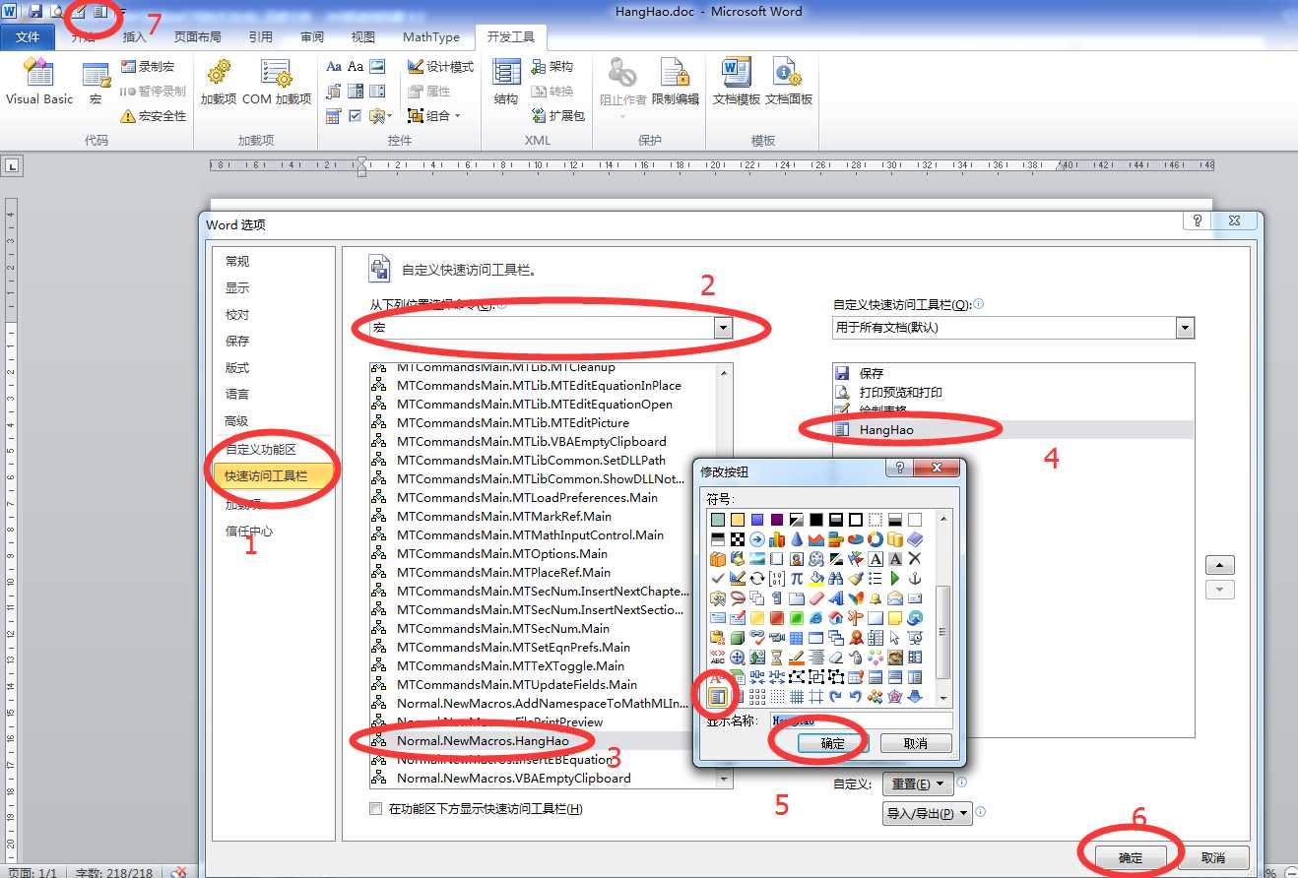Choose the bell symbol icon
The image size is (1298, 878).
(x=875, y=597)
